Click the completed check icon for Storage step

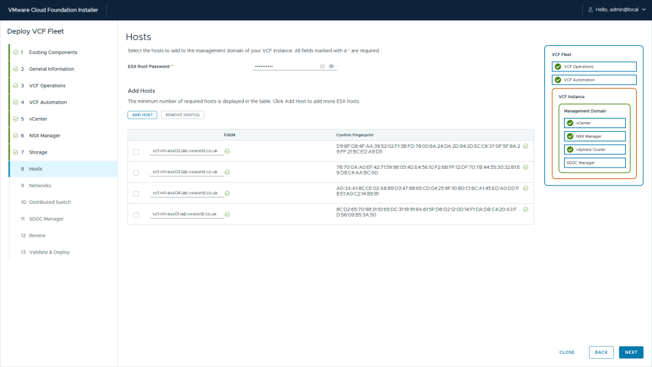[x=15, y=152]
